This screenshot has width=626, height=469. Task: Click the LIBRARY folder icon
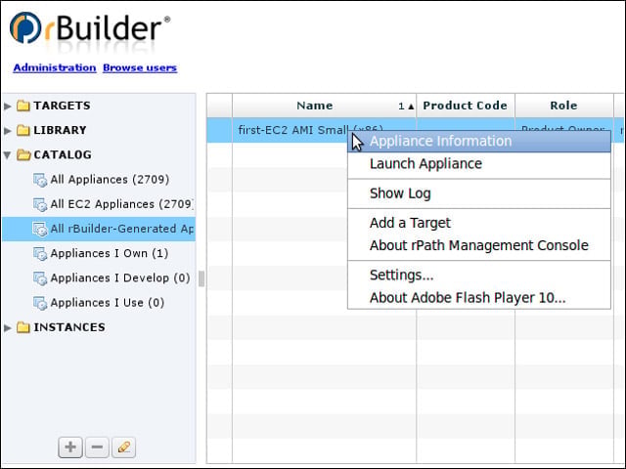tap(23, 130)
